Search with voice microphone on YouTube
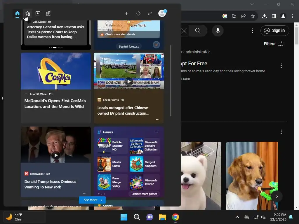 [218, 30]
